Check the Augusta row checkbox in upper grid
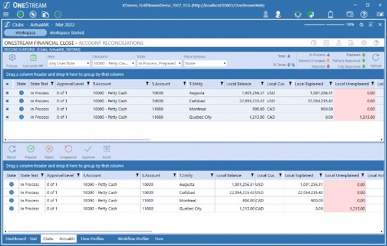The height and width of the screenshot is (246, 387). (7, 93)
